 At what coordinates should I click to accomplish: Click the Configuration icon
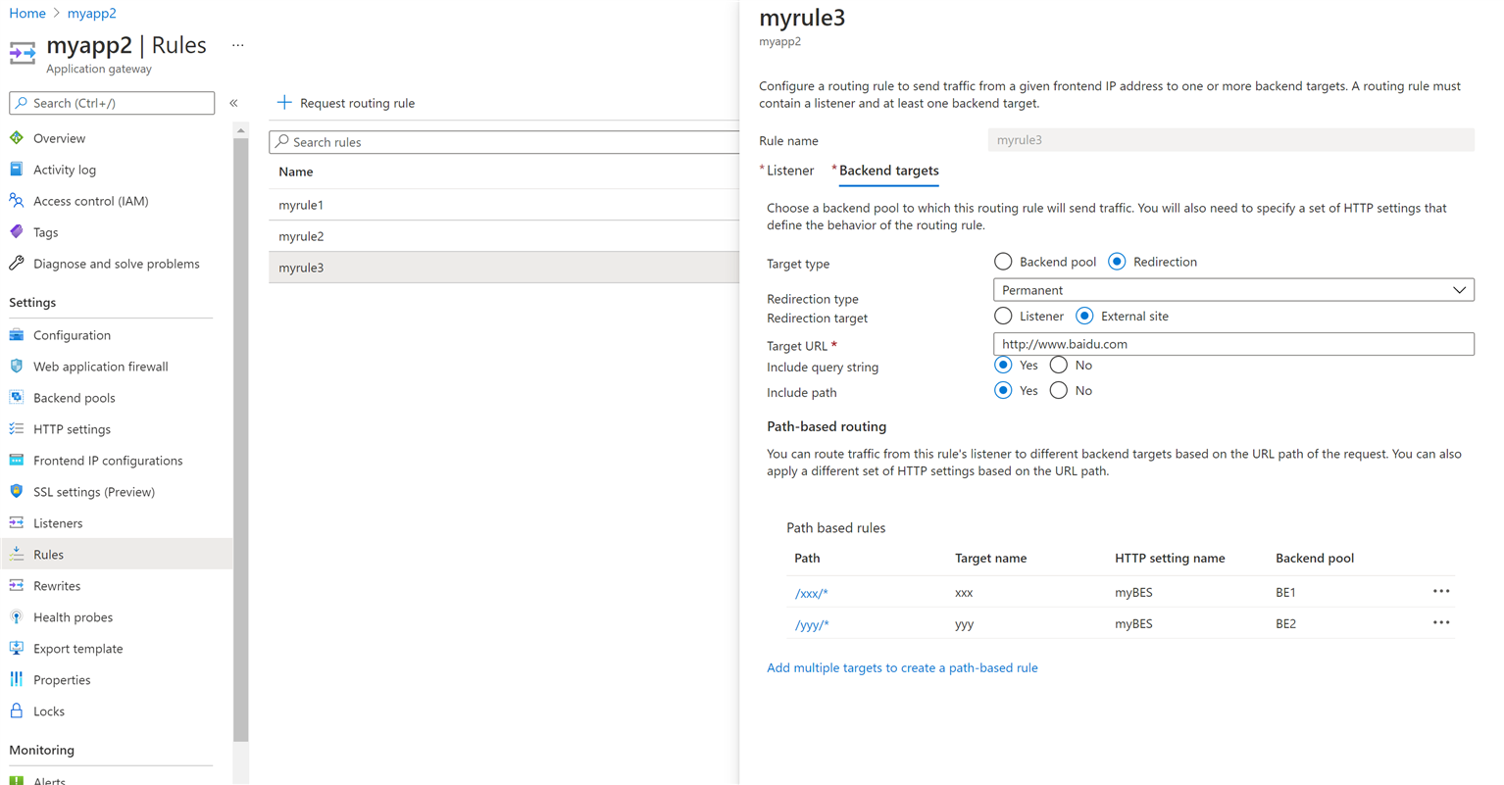click(17, 335)
